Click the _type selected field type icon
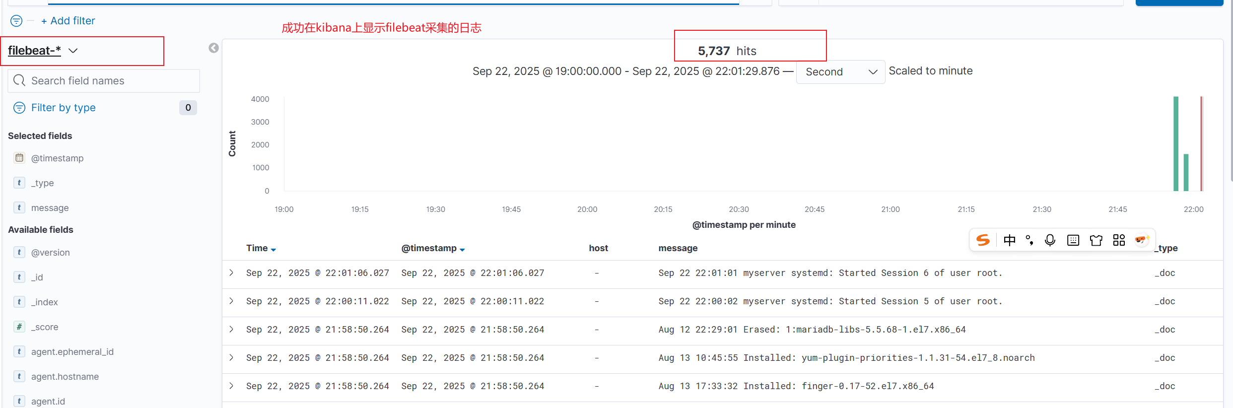 click(x=19, y=183)
